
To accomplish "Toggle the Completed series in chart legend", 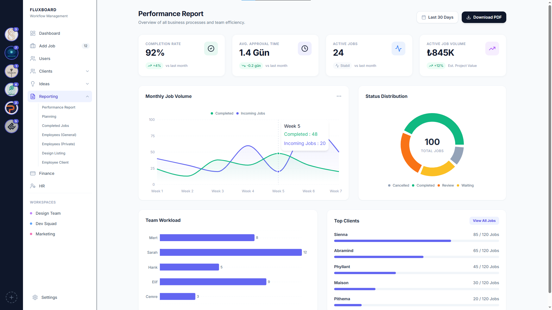I will [222, 113].
